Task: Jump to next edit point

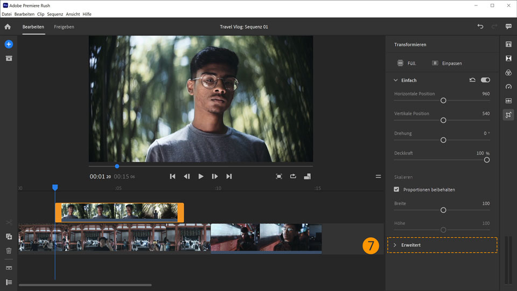Action: point(229,177)
